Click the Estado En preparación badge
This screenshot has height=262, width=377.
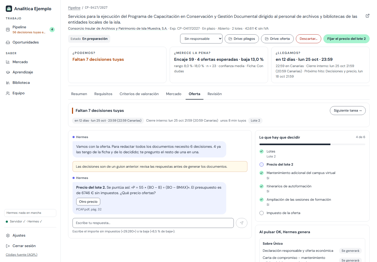tap(89, 39)
